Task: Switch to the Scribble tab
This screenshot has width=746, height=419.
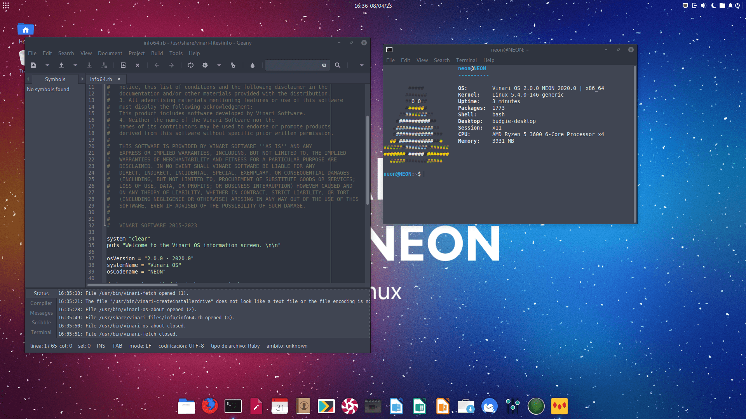Action: click(41, 322)
